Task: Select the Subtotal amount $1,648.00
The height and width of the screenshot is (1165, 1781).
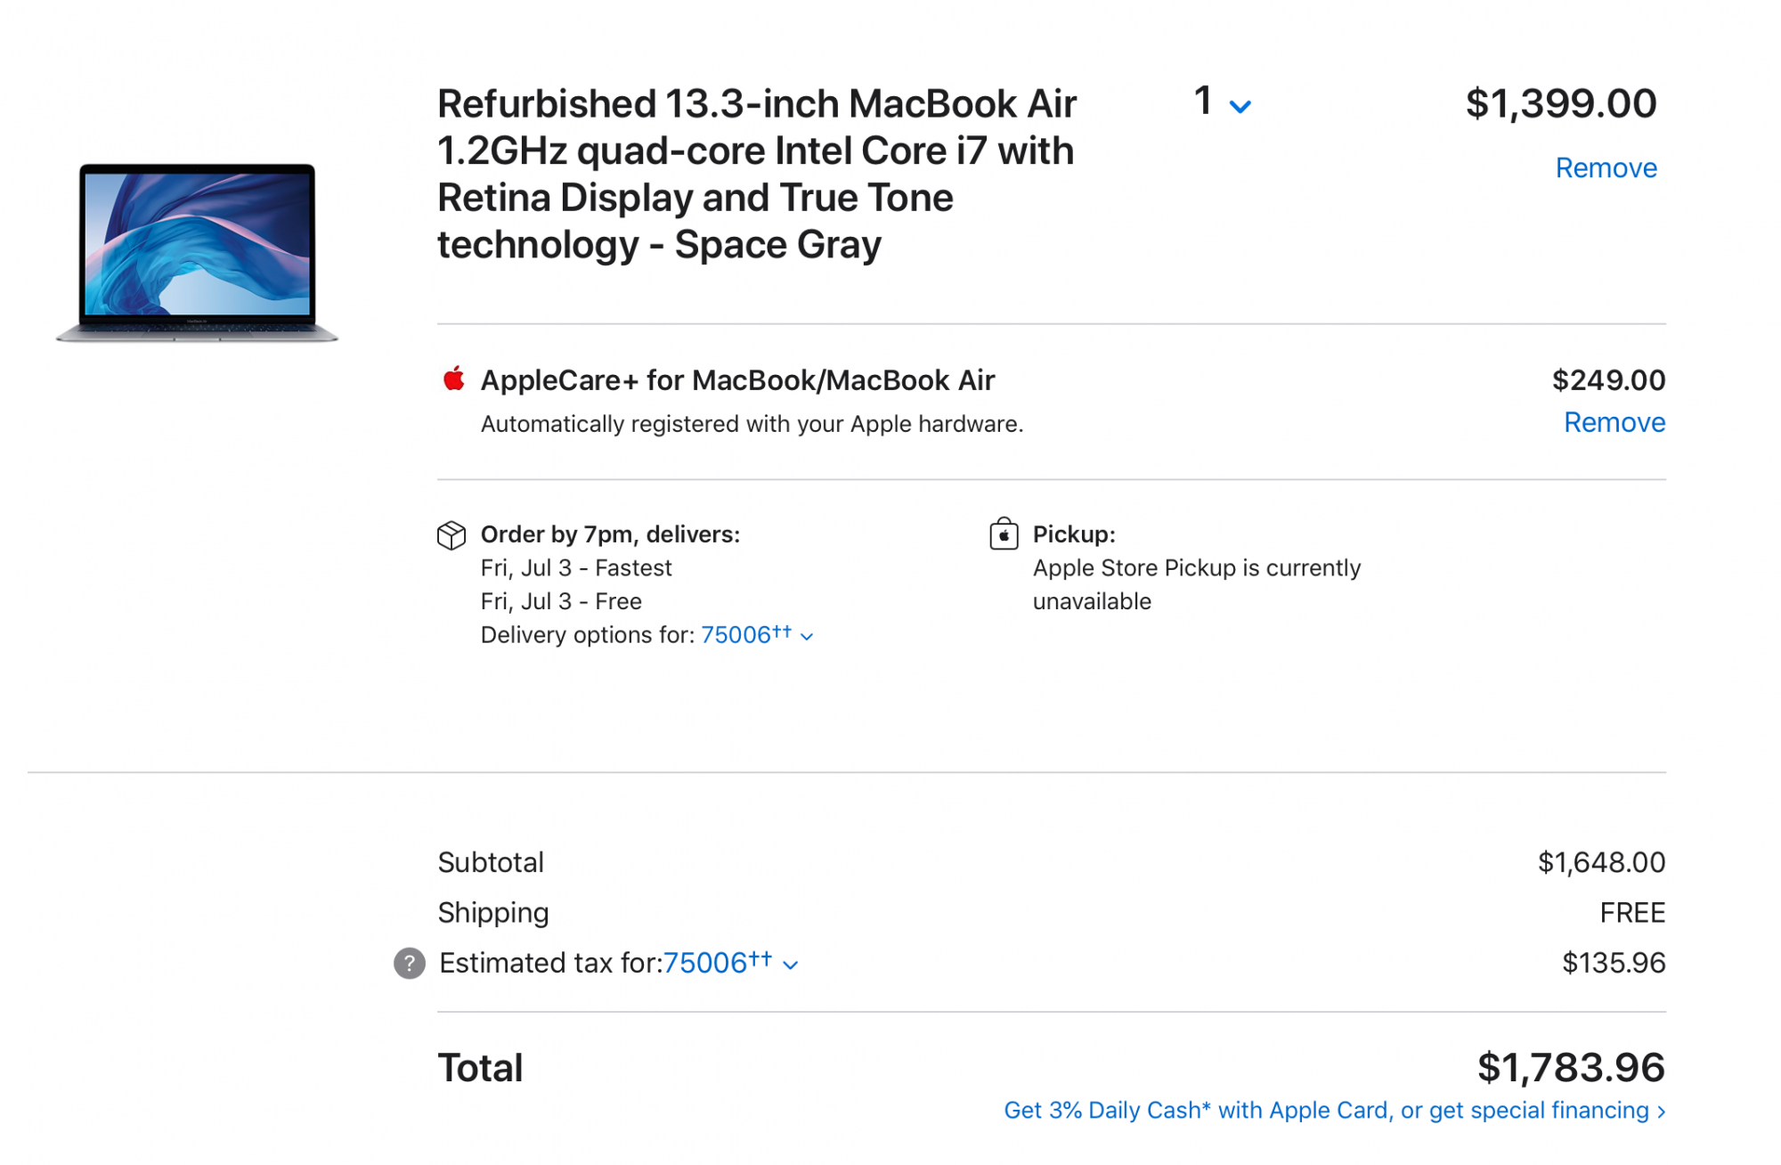Action: [x=1601, y=862]
